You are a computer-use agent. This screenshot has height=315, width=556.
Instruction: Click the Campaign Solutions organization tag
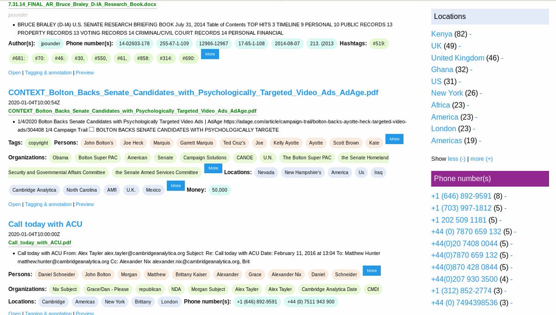point(205,157)
